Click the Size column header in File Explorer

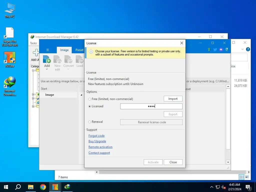(233, 66)
